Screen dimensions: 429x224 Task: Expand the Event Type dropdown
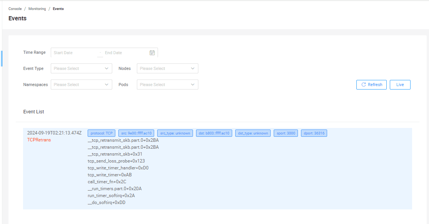click(x=81, y=68)
